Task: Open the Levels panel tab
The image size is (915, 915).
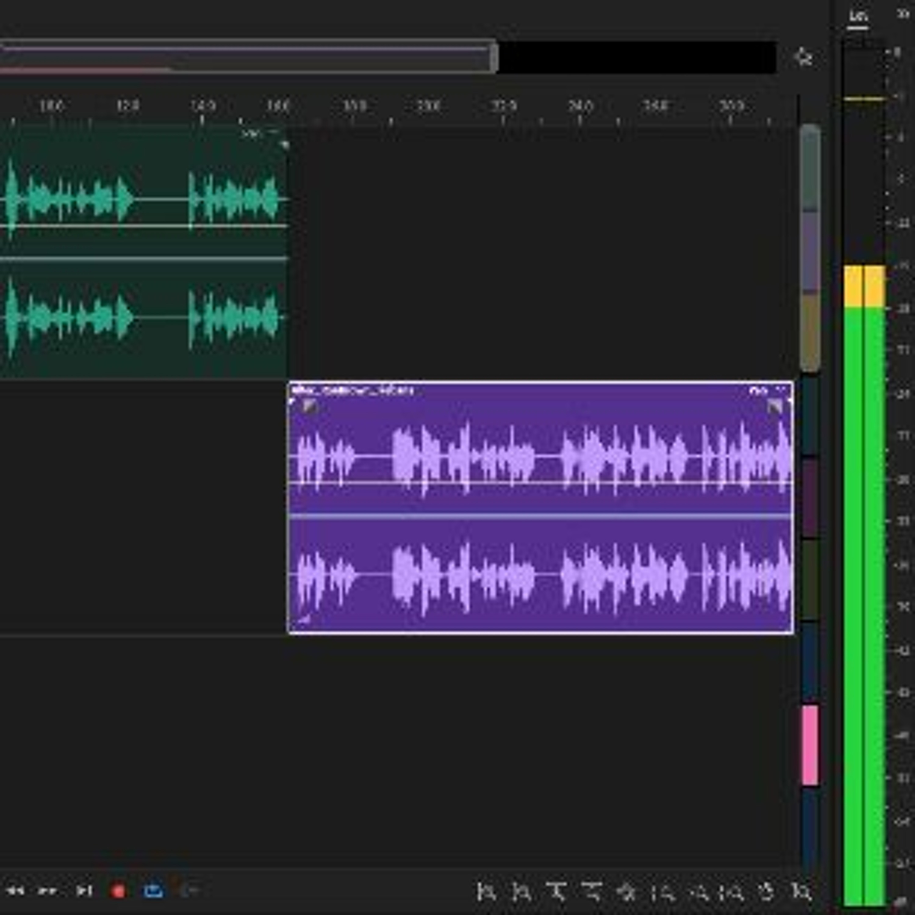Action: pos(858,17)
